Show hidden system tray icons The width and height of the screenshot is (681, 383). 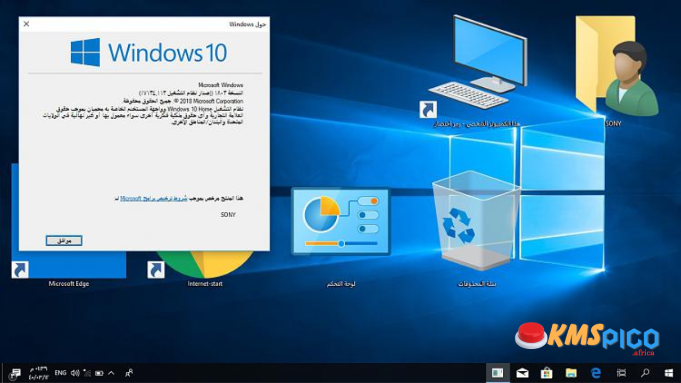point(111,373)
